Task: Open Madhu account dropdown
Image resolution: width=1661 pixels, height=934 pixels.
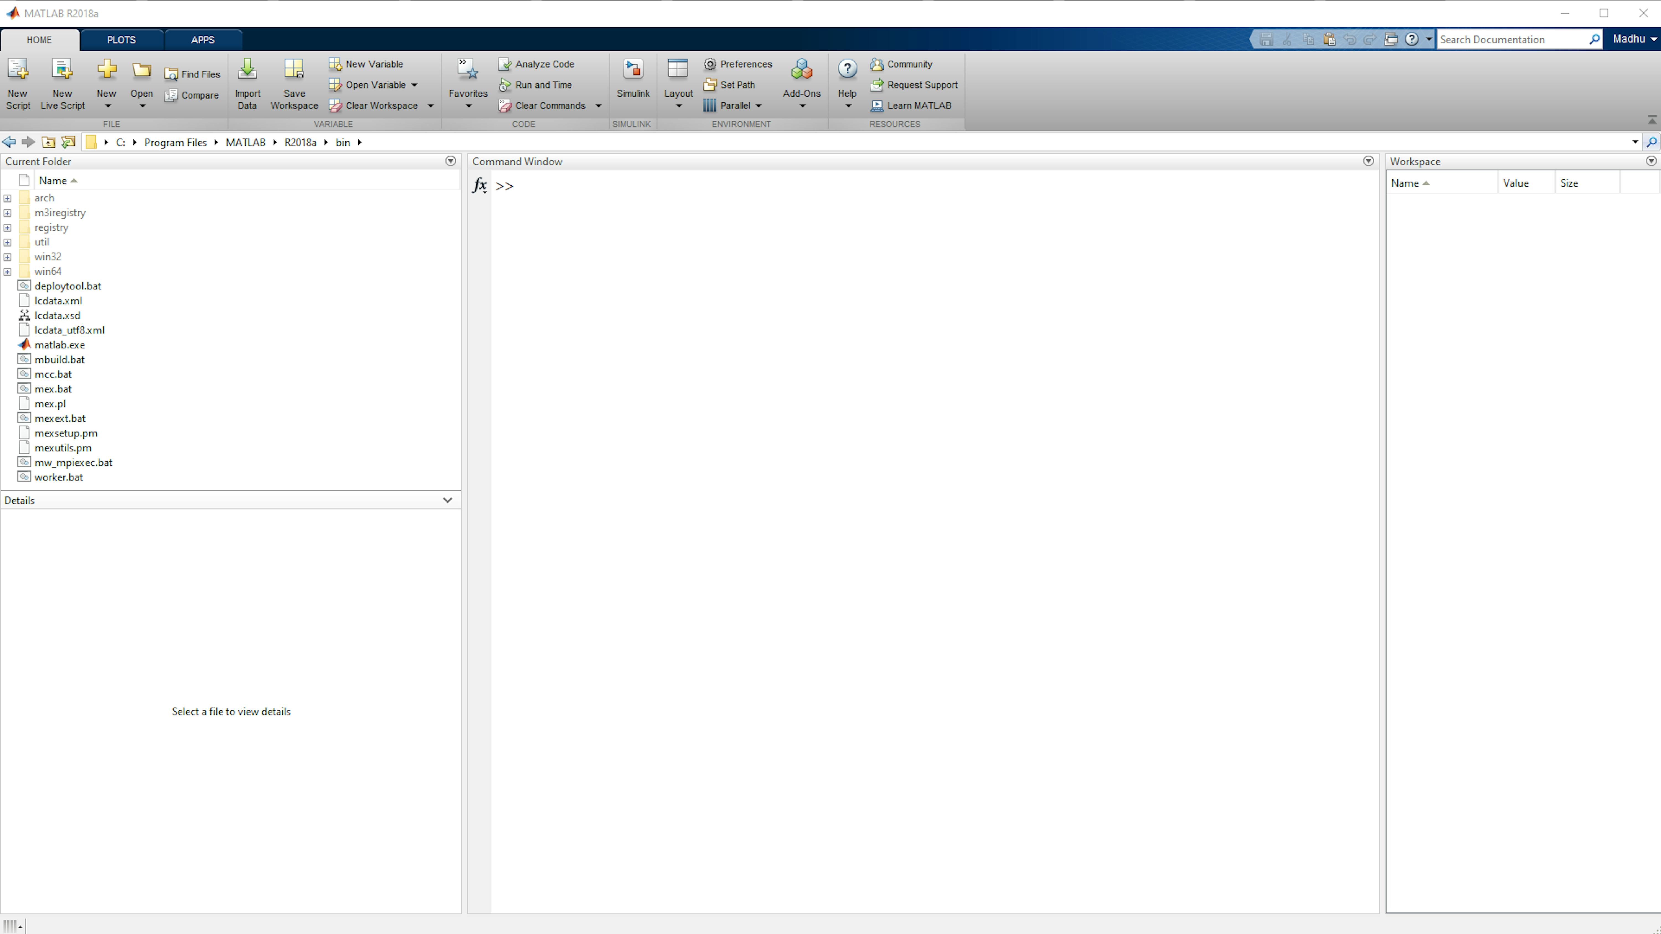Action: point(1635,39)
